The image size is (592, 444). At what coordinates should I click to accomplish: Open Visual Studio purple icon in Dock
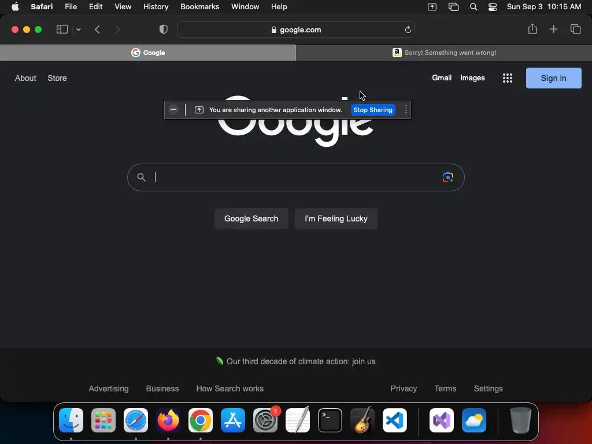pos(441,420)
